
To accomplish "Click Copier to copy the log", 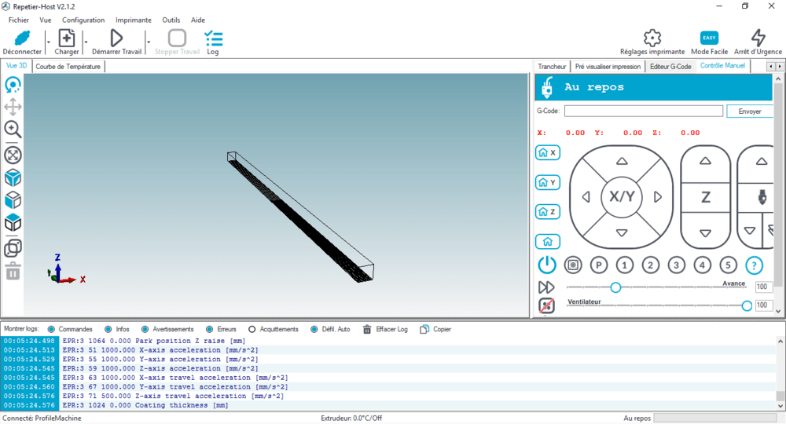I will [x=435, y=330].
